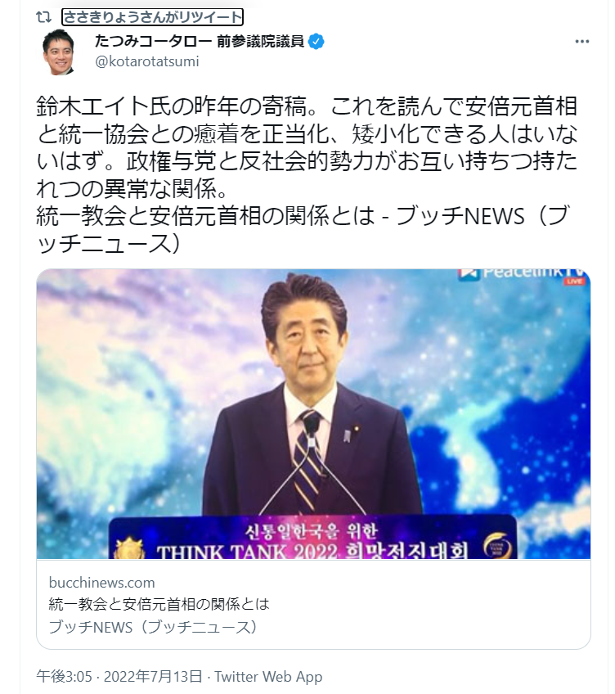Open the @kotarotatsumi handle link
The width and height of the screenshot is (615, 694).
click(147, 61)
